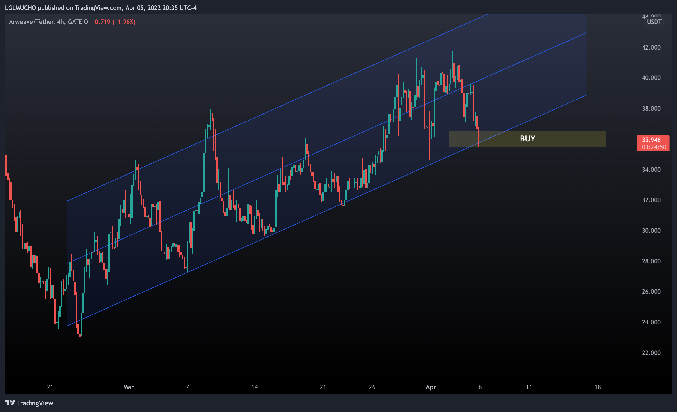Click the price change -0.719 (-1.96%)
Viewport: 677px width, 412px height.
pyautogui.click(x=114, y=22)
